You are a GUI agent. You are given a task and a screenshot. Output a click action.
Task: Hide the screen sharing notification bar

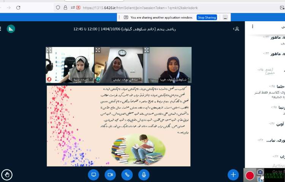226,17
